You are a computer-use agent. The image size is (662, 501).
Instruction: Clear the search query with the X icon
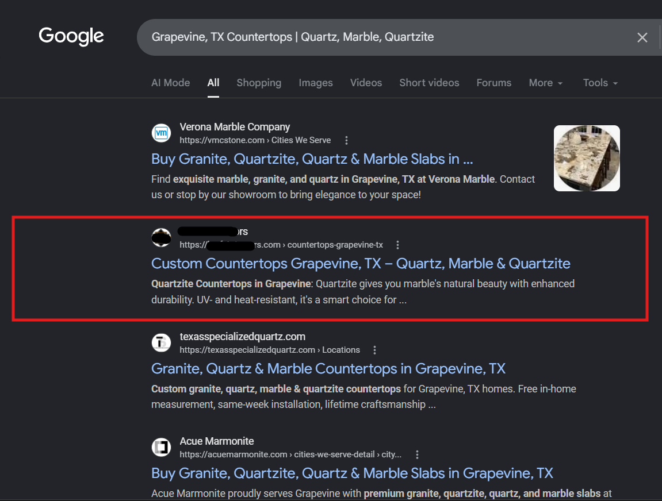[642, 37]
